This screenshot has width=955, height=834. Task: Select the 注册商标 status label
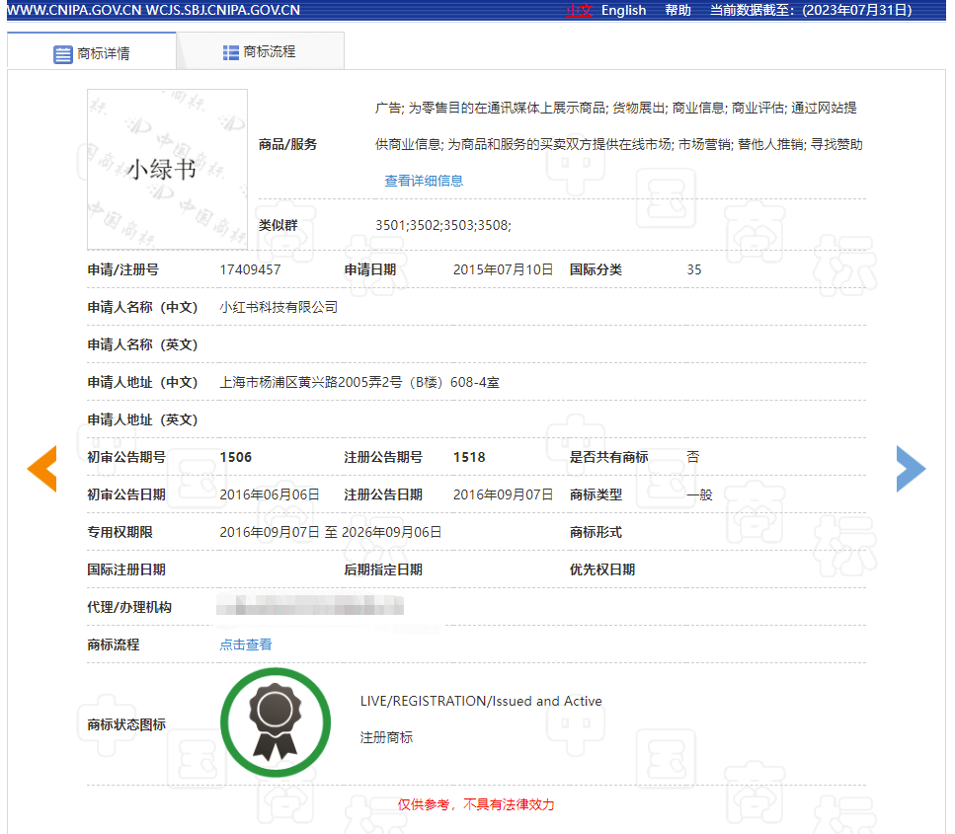coord(386,738)
